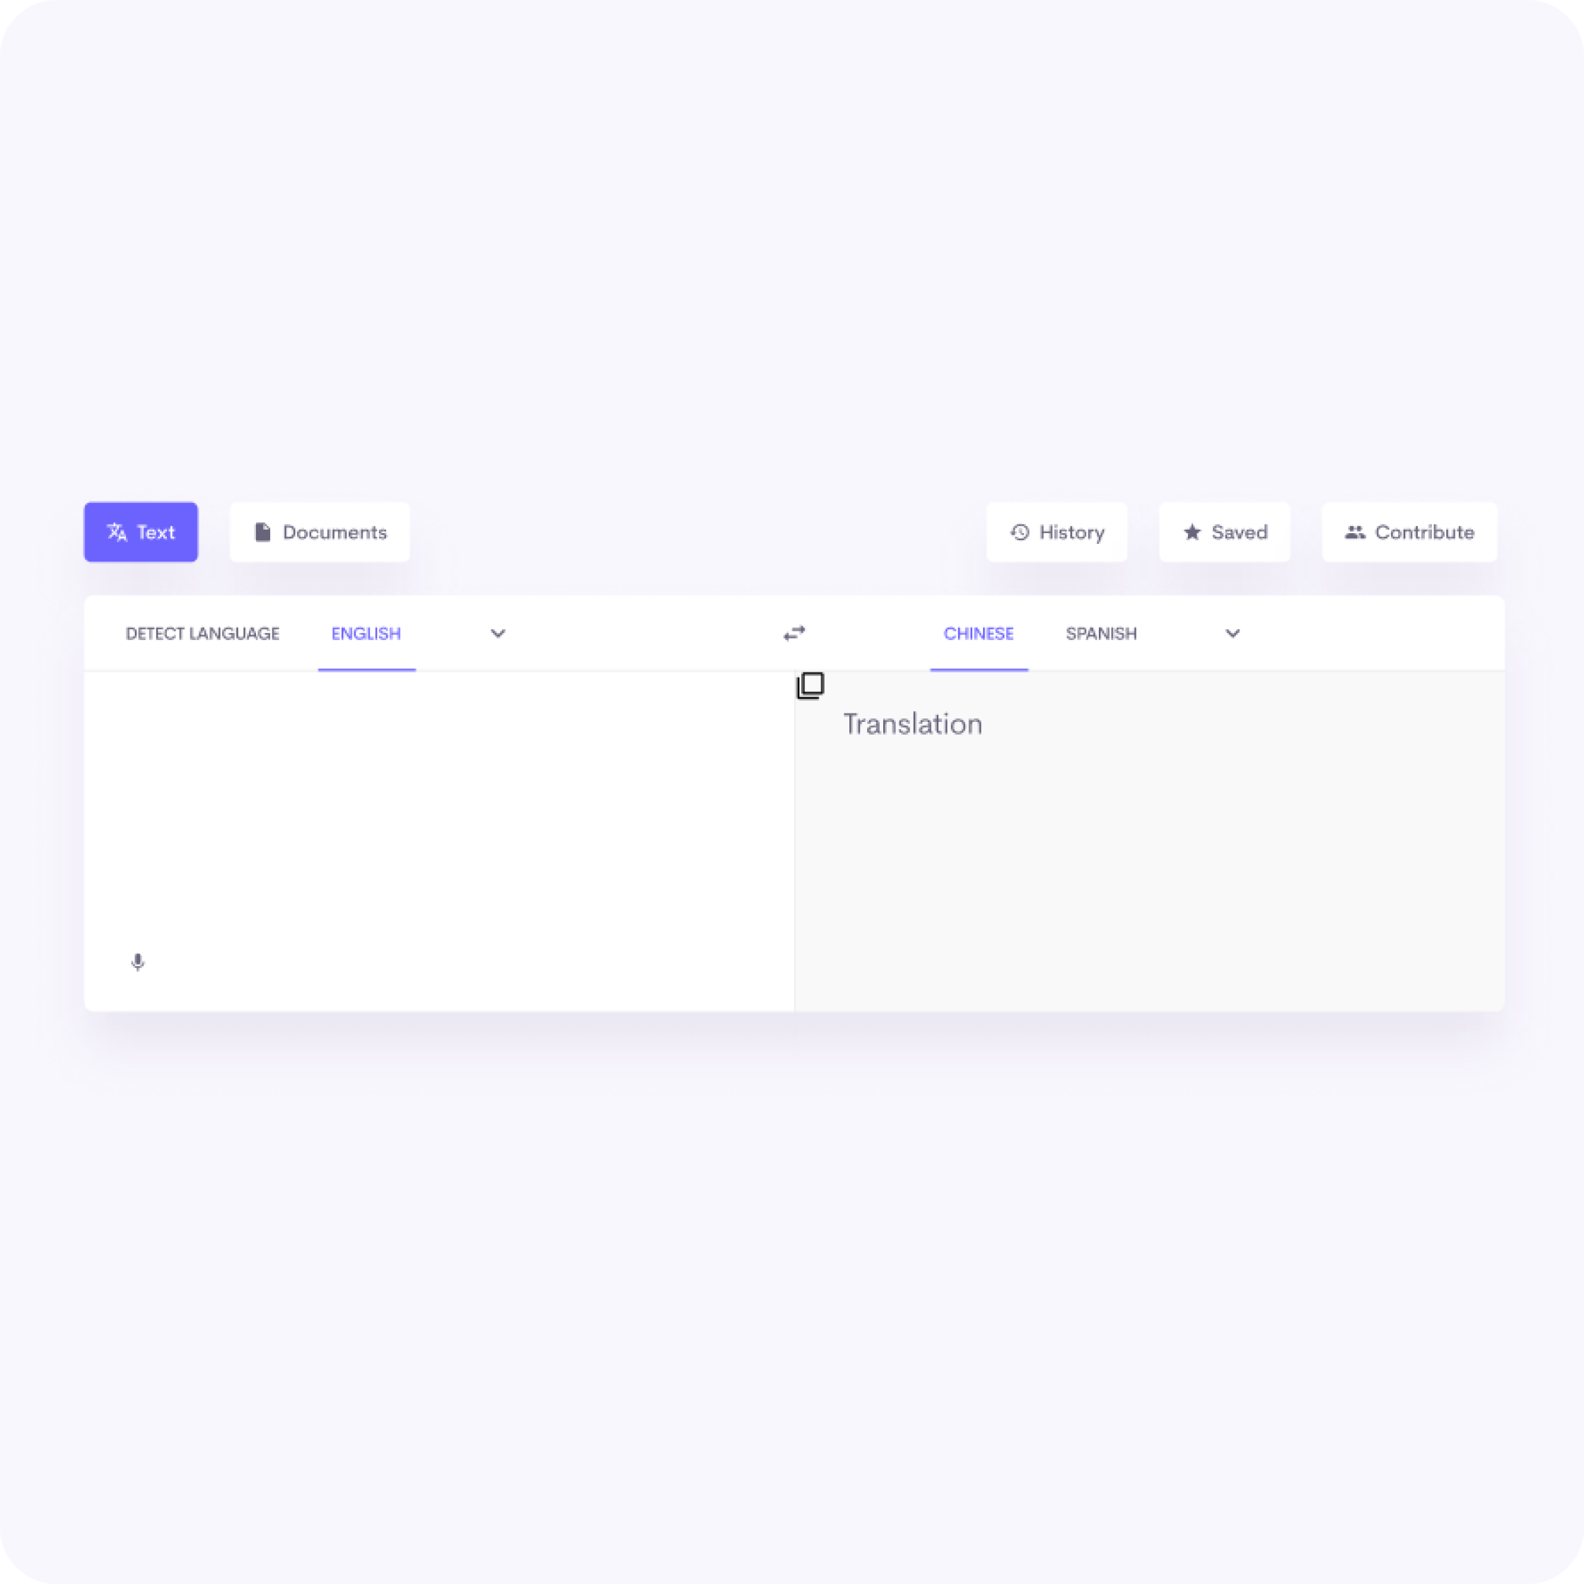
Task: Switch to ENGLISH source language tab
Action: 366,632
